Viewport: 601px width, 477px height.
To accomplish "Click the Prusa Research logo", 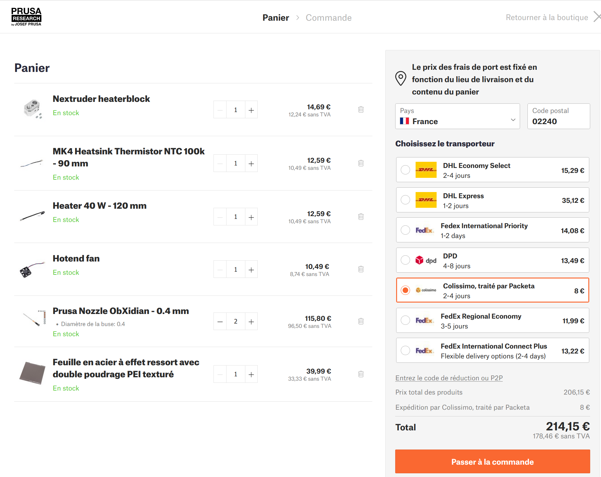I will click(x=26, y=17).
